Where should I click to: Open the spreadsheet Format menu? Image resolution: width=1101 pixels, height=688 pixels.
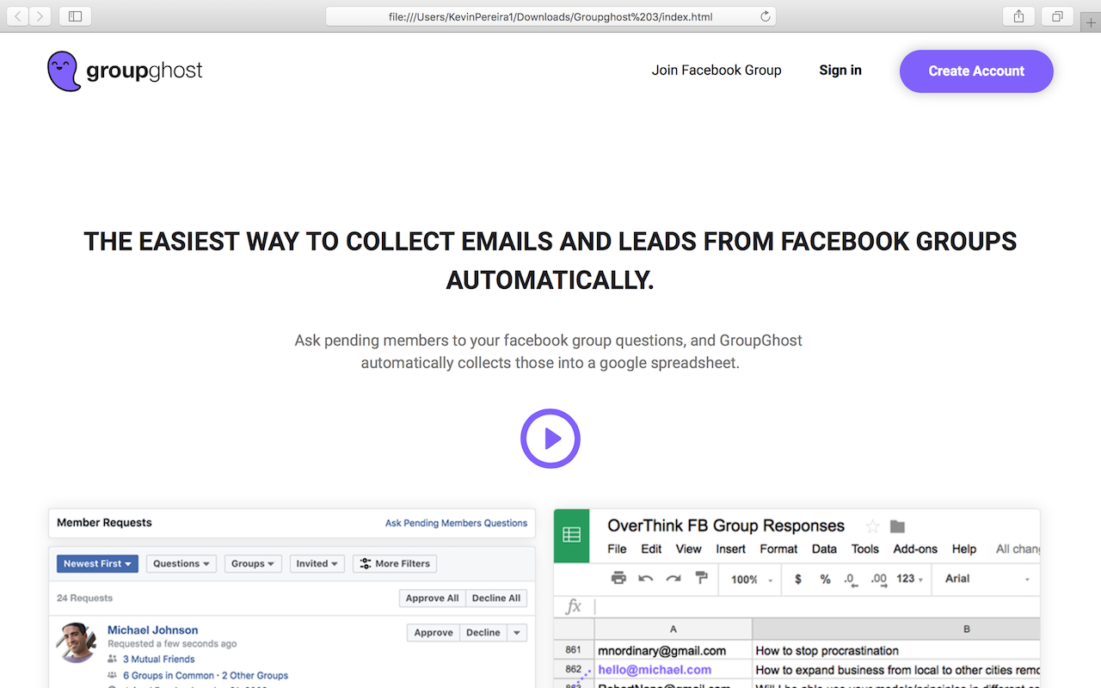pos(779,549)
